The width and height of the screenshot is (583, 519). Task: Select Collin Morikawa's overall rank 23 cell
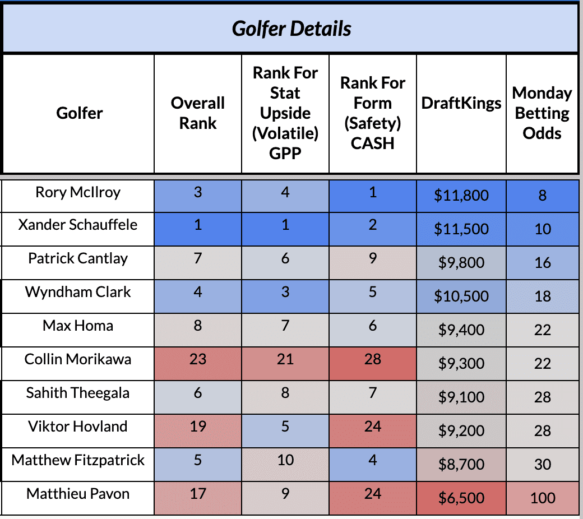198,364
